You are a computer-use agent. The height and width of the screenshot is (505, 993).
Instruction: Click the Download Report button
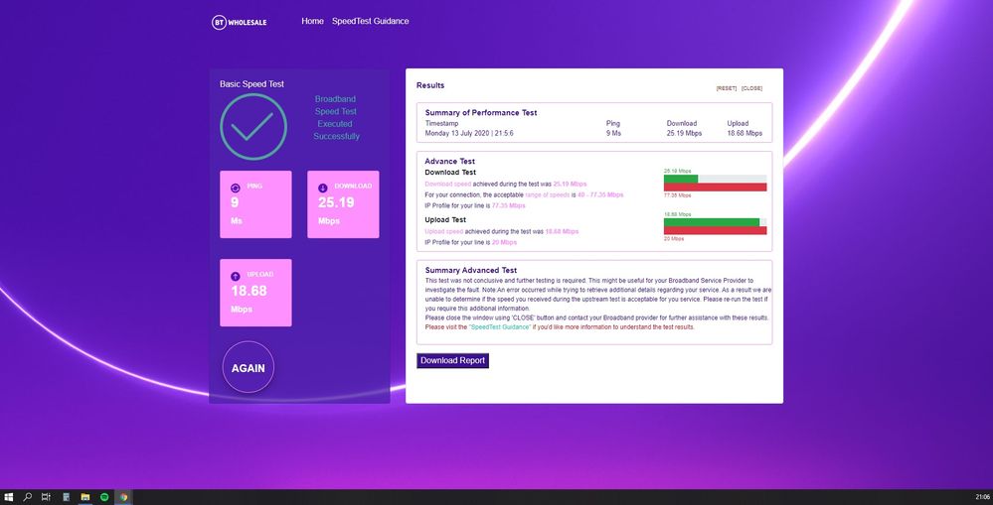[452, 360]
